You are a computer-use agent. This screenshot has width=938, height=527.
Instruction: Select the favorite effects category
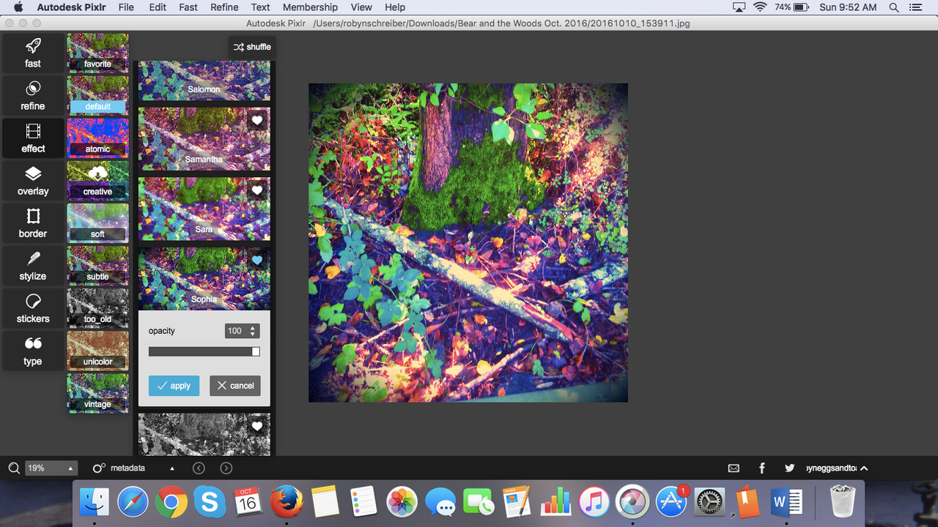click(97, 53)
